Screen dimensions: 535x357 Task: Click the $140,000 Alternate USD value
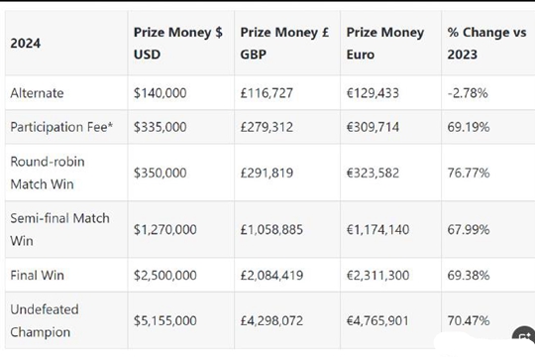[160, 93]
